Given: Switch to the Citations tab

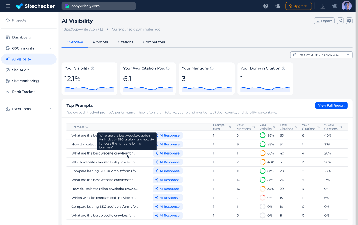Looking at the screenshot, I should pyautogui.click(x=126, y=42).
